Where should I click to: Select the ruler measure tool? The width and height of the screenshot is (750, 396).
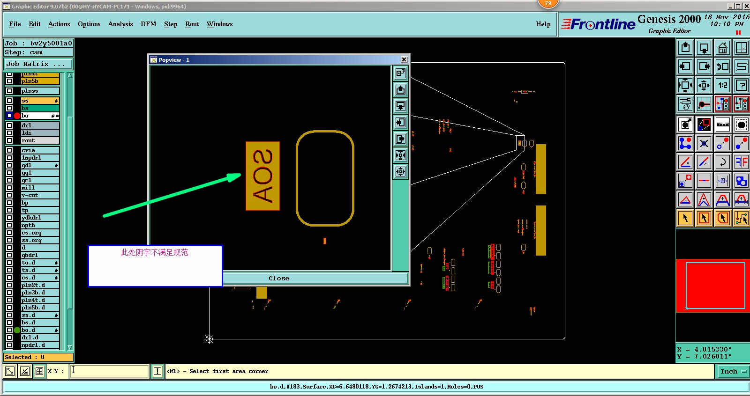click(723, 125)
